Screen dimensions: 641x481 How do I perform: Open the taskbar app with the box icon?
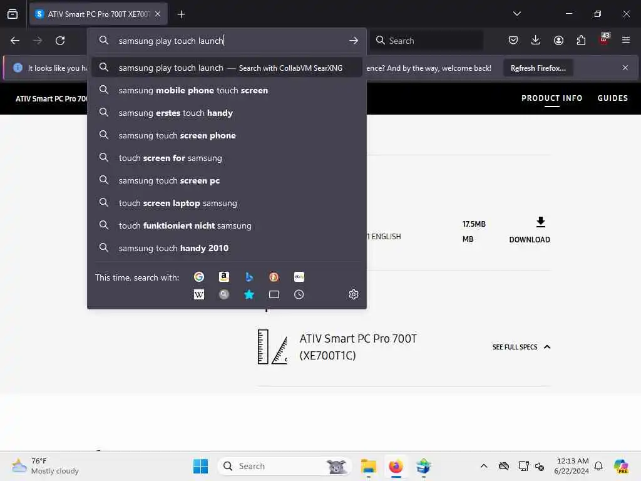[424, 466]
